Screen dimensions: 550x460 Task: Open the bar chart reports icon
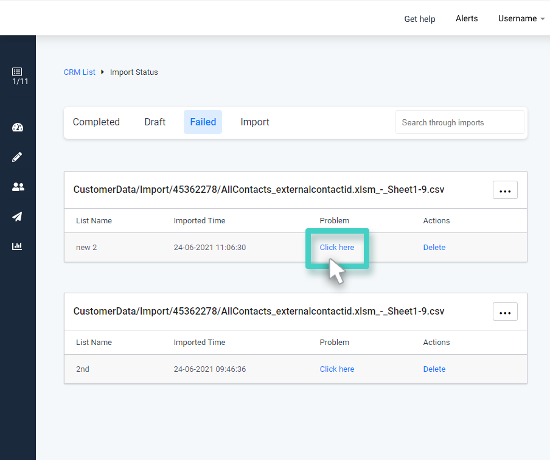pos(17,246)
